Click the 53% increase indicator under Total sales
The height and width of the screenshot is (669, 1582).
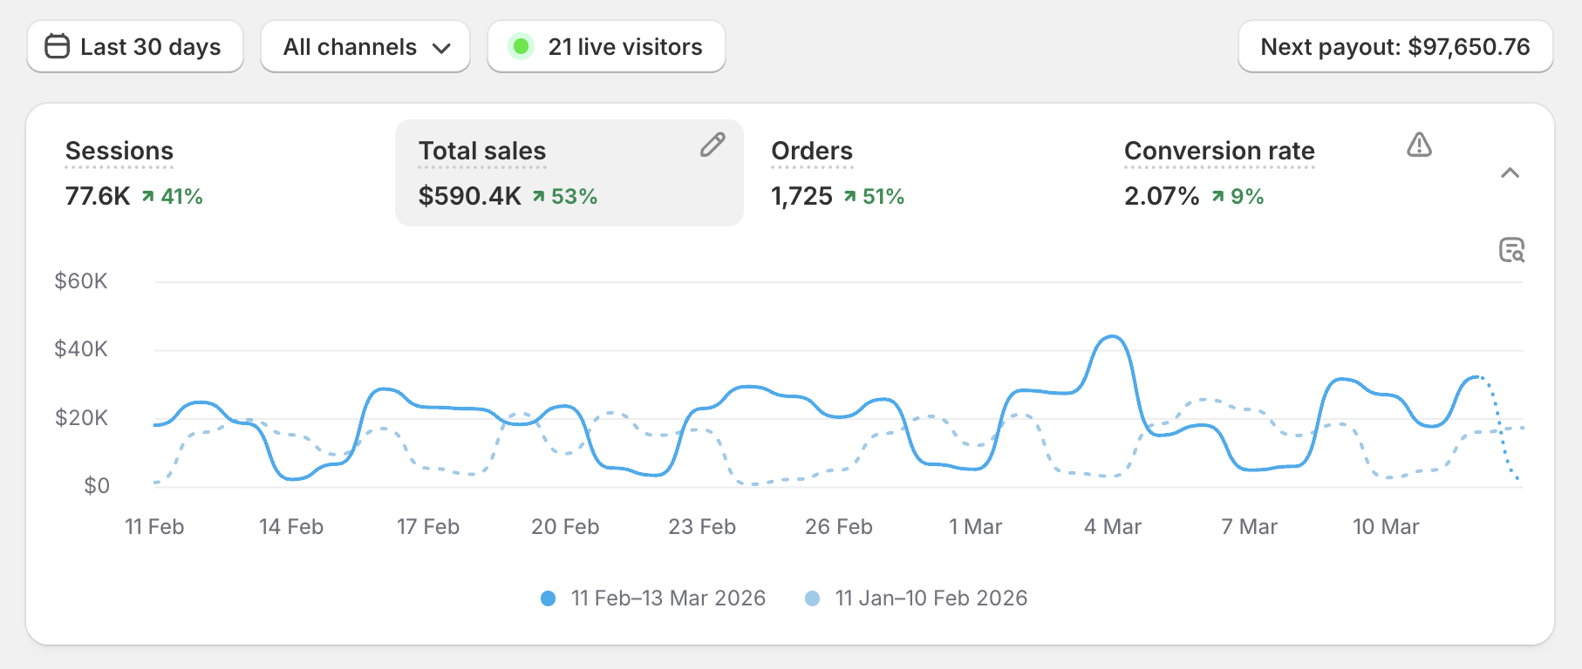565,197
